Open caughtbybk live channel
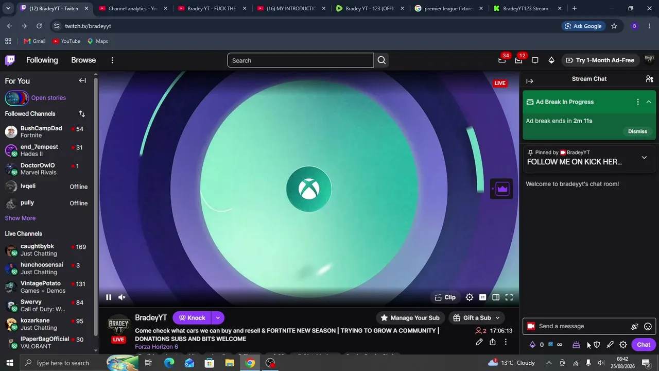 (46, 250)
